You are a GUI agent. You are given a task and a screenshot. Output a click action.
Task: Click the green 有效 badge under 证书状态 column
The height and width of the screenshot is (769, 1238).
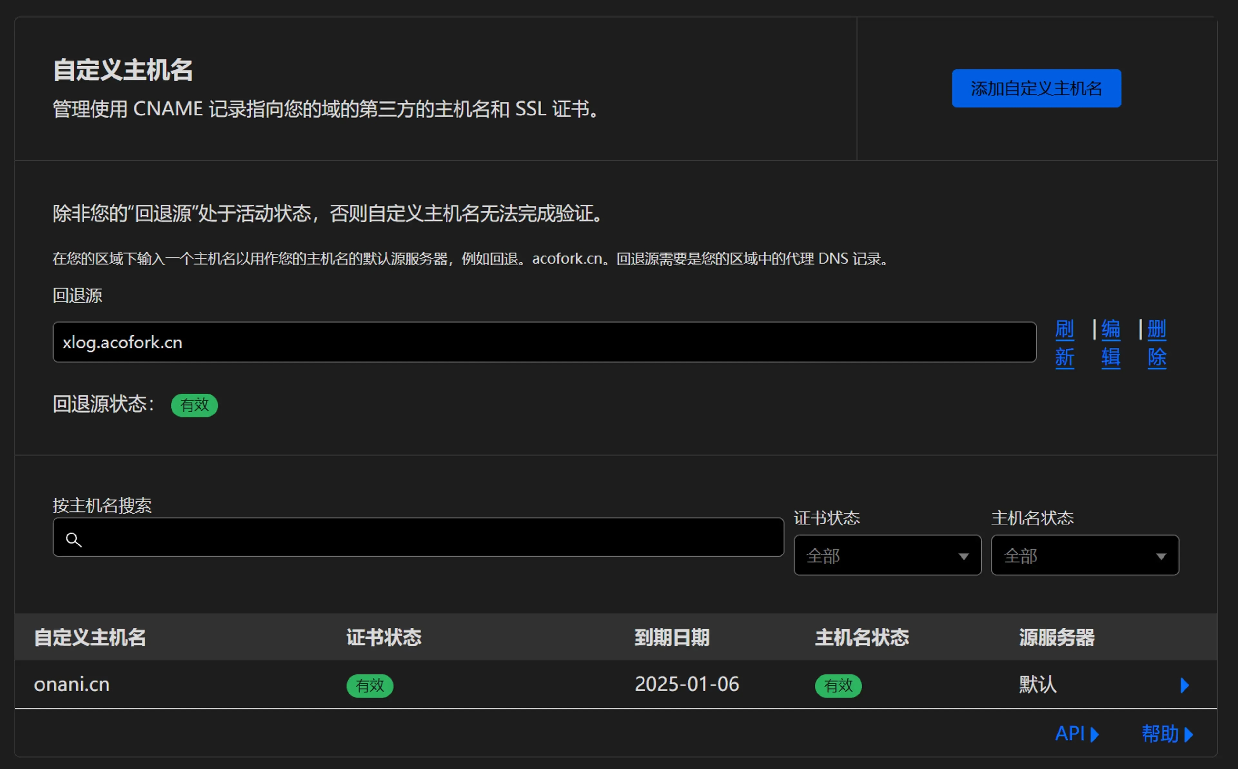(x=369, y=685)
